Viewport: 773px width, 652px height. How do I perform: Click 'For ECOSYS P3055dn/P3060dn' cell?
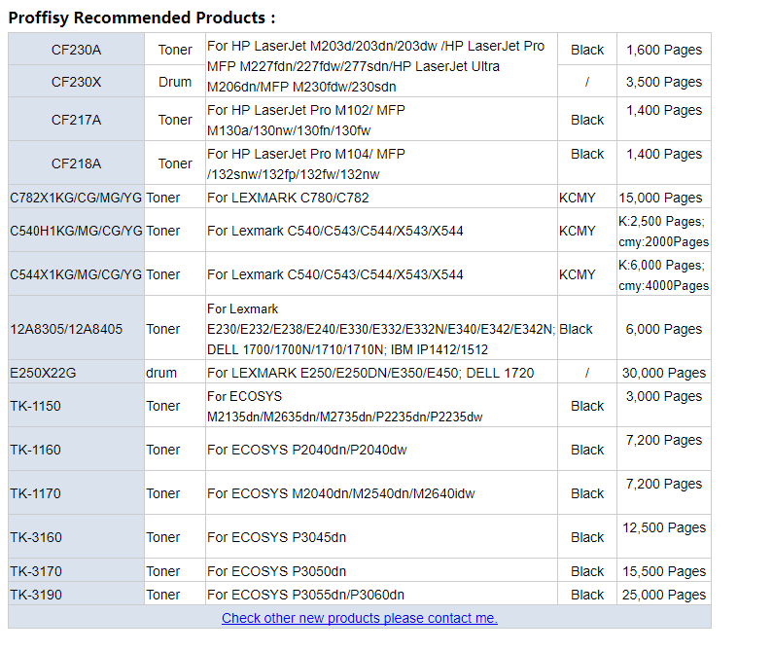tap(381, 594)
